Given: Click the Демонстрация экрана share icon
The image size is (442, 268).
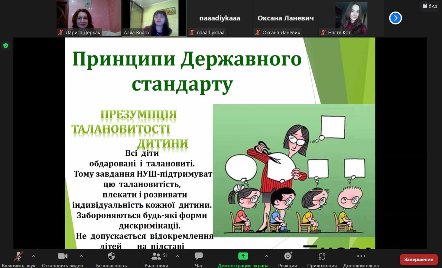Looking at the screenshot, I should click(x=243, y=256).
